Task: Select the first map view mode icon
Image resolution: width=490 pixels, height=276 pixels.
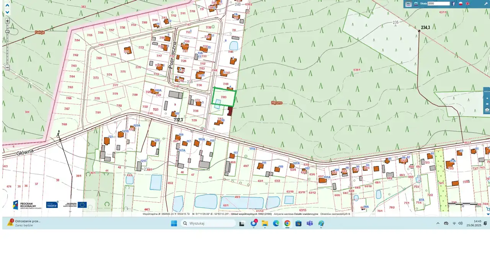Action: click(x=408, y=4)
